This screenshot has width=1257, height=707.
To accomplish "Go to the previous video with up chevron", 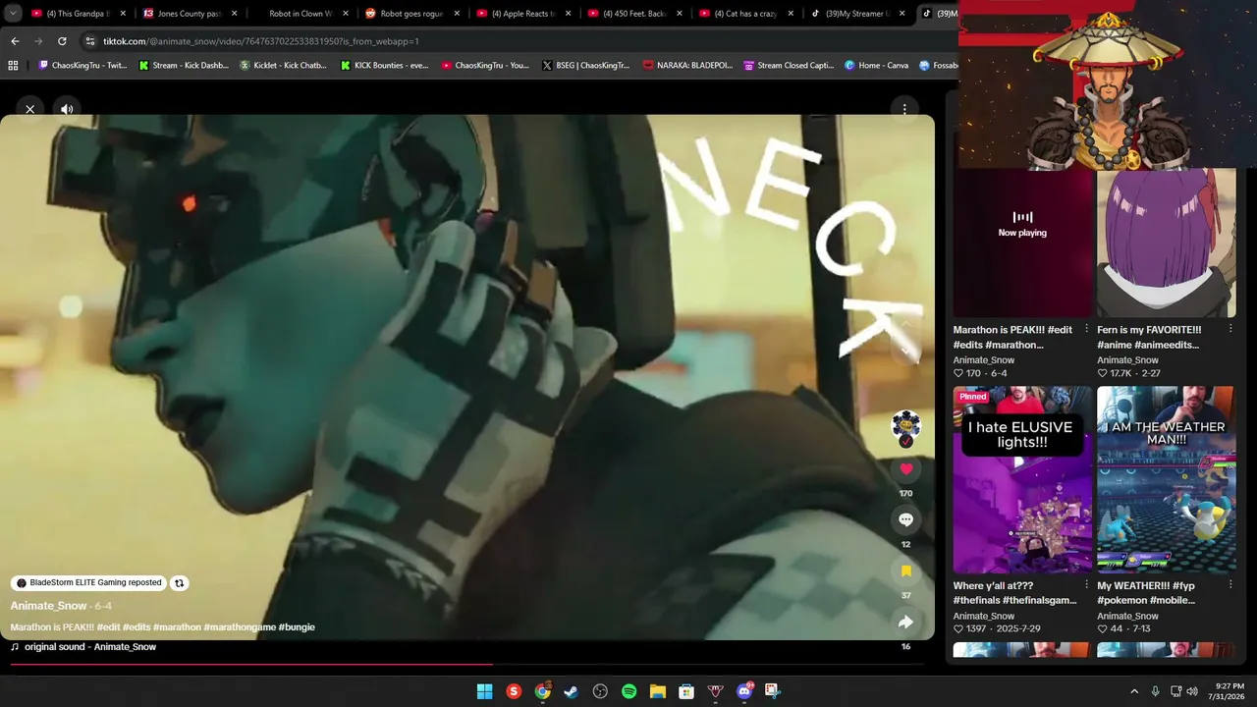I will point(905,324).
